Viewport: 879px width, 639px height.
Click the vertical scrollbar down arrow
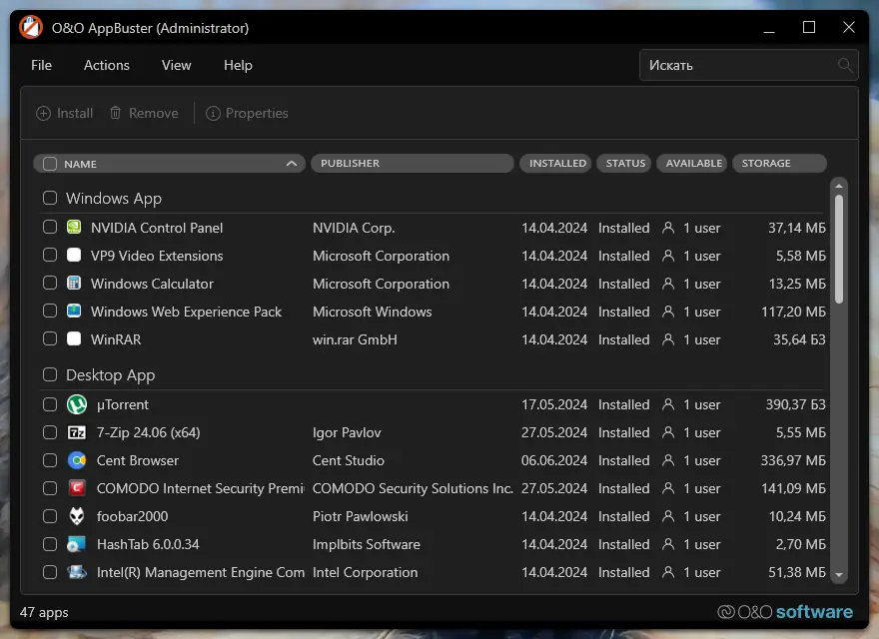click(839, 575)
